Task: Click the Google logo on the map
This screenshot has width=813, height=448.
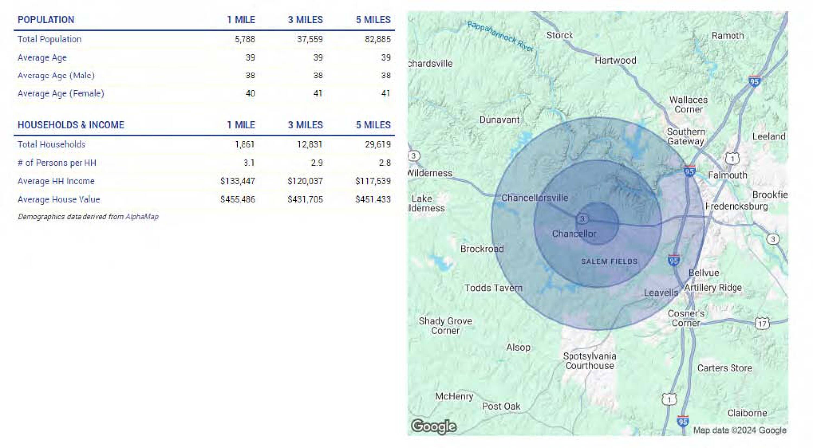Action: point(434,426)
